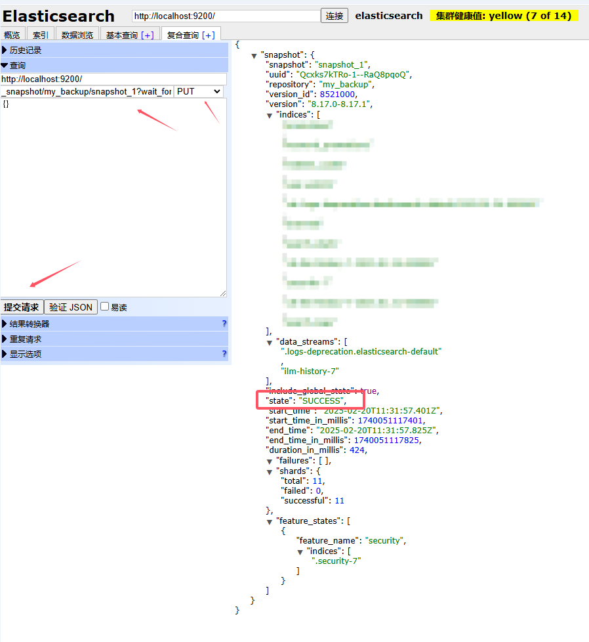Open help for 结果转换器

tap(224, 324)
